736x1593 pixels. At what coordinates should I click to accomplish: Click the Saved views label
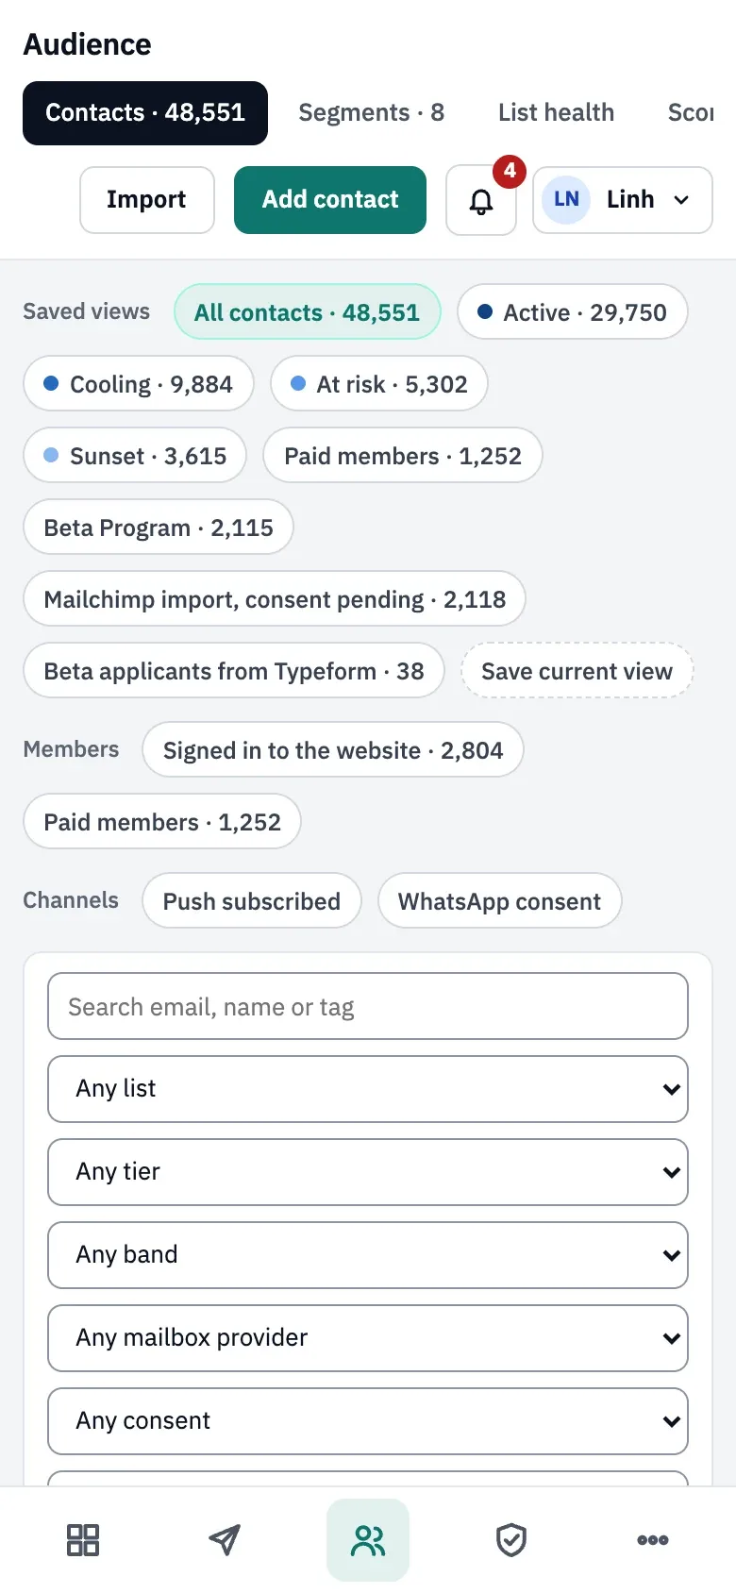[86, 311]
